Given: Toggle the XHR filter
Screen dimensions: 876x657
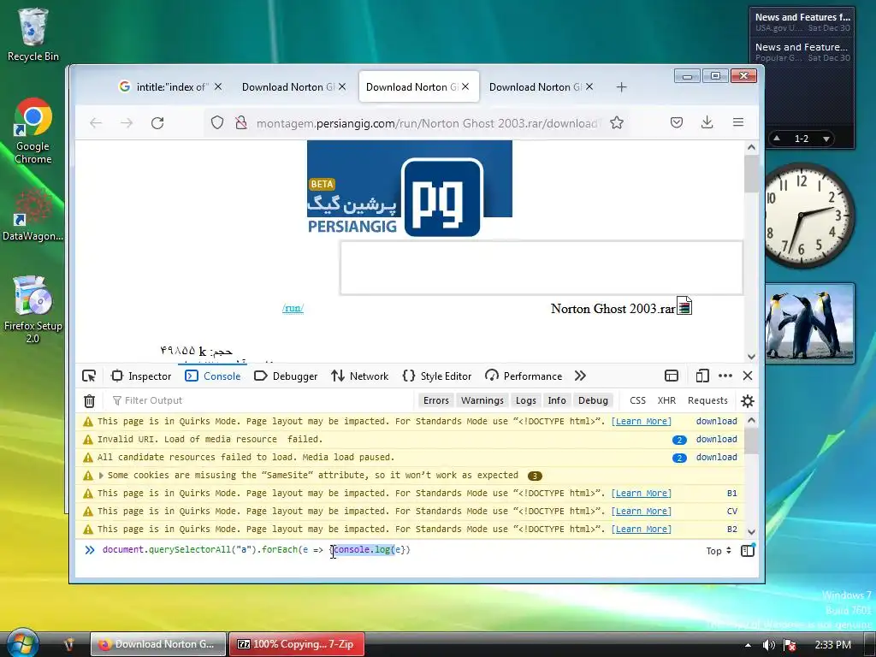Looking at the screenshot, I should tap(666, 400).
